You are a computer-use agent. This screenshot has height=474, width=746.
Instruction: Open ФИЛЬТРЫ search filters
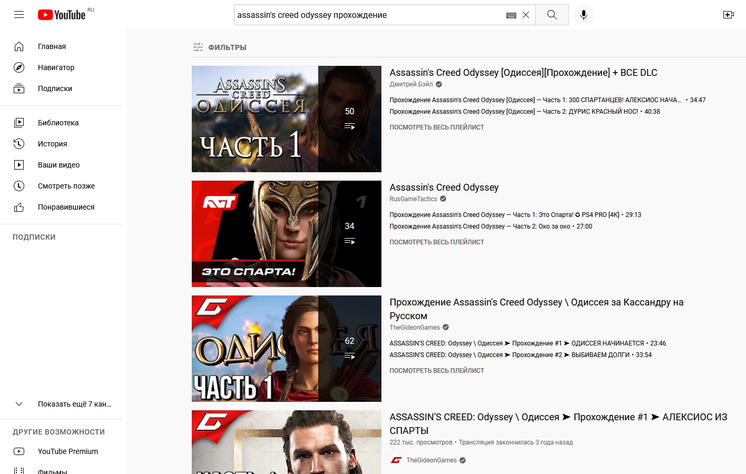[x=220, y=47]
